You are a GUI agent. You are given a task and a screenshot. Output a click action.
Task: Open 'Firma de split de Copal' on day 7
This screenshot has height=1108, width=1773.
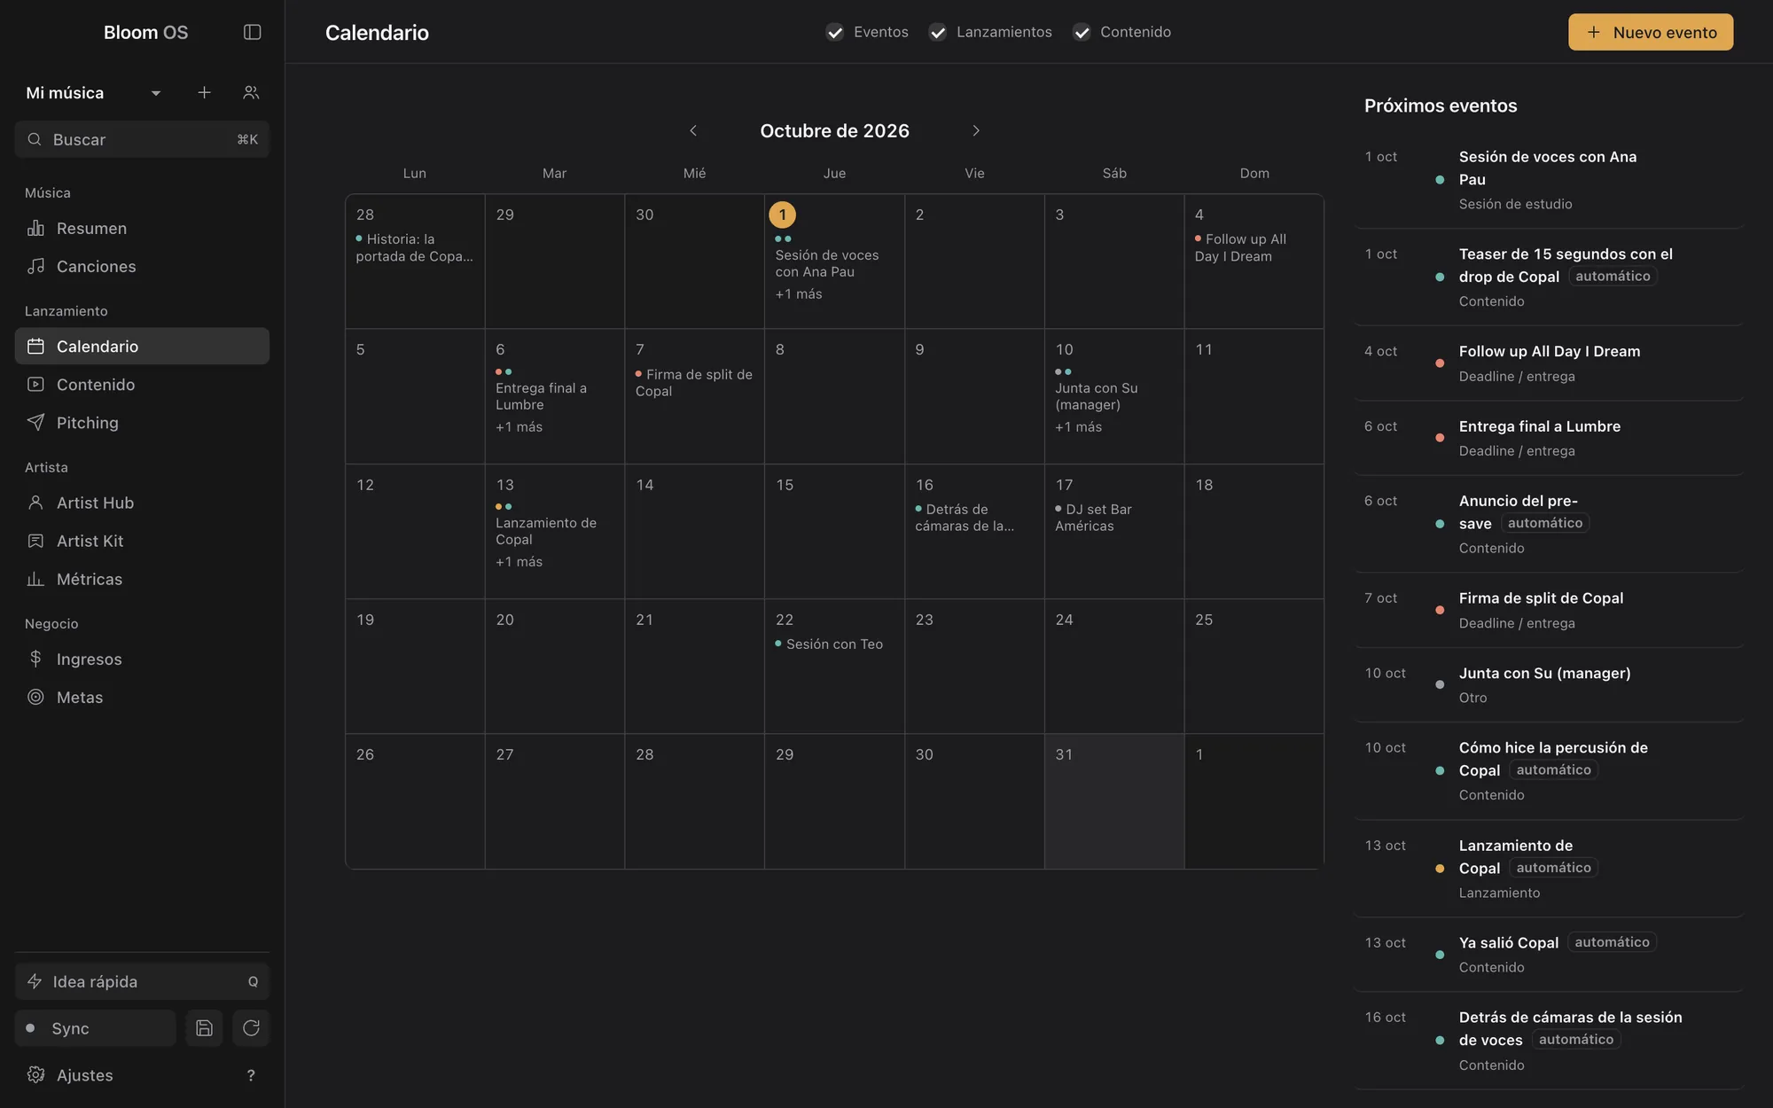pos(694,383)
